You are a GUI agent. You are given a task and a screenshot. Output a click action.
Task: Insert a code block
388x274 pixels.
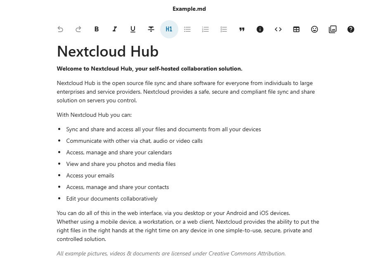point(278,29)
